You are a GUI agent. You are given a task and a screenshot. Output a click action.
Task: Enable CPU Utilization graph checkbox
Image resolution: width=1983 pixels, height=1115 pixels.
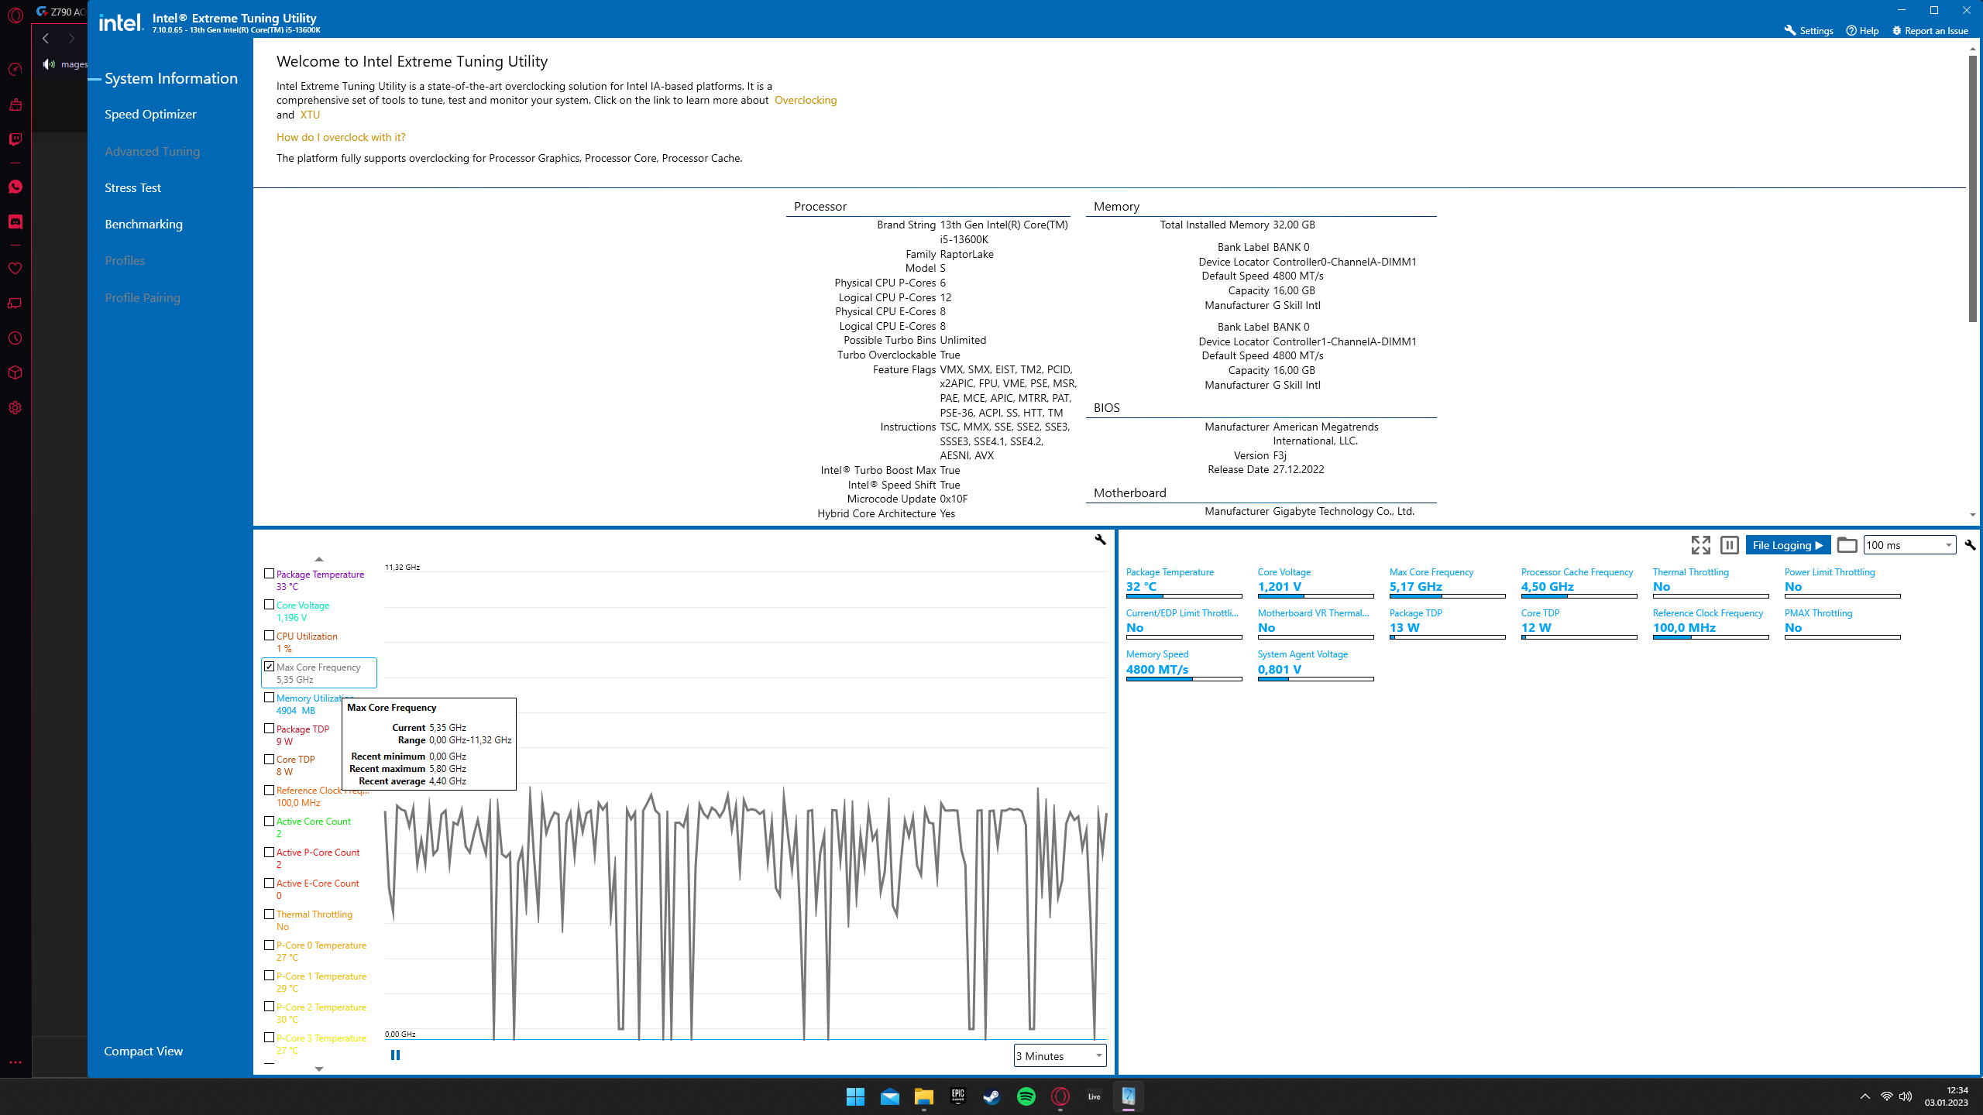[269, 636]
